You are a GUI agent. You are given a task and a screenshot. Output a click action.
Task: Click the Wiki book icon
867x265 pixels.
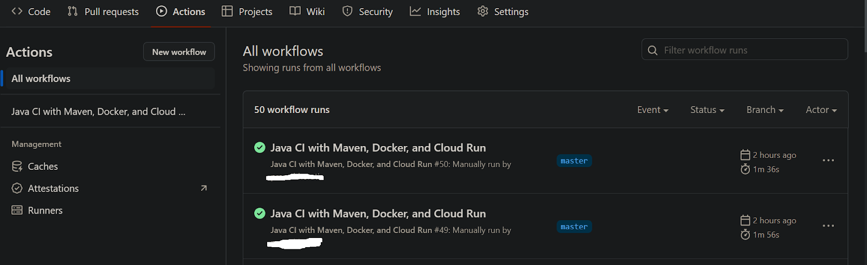295,11
